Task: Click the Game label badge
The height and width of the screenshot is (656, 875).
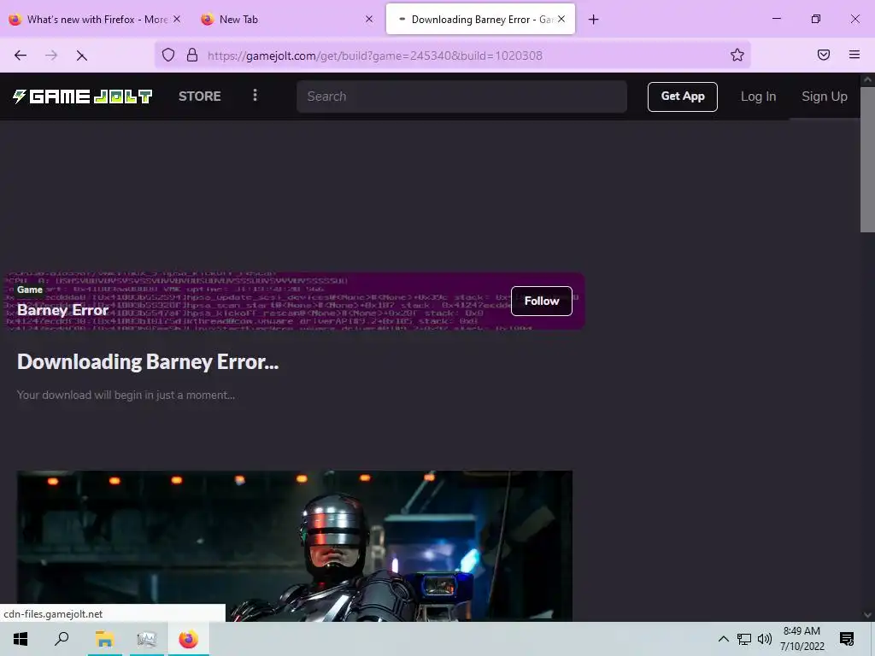Action: pyautogui.click(x=30, y=290)
